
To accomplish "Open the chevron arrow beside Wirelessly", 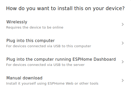I will point(123,24).
